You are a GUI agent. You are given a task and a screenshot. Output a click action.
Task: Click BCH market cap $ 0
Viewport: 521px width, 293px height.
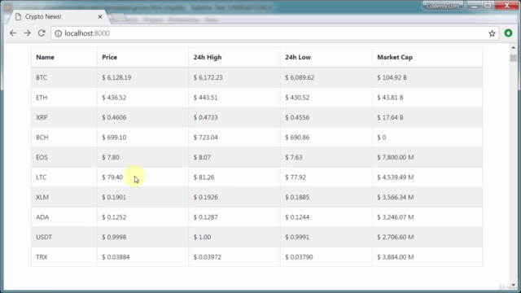coord(382,138)
